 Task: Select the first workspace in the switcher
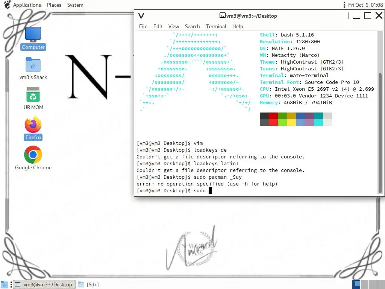click(356, 284)
